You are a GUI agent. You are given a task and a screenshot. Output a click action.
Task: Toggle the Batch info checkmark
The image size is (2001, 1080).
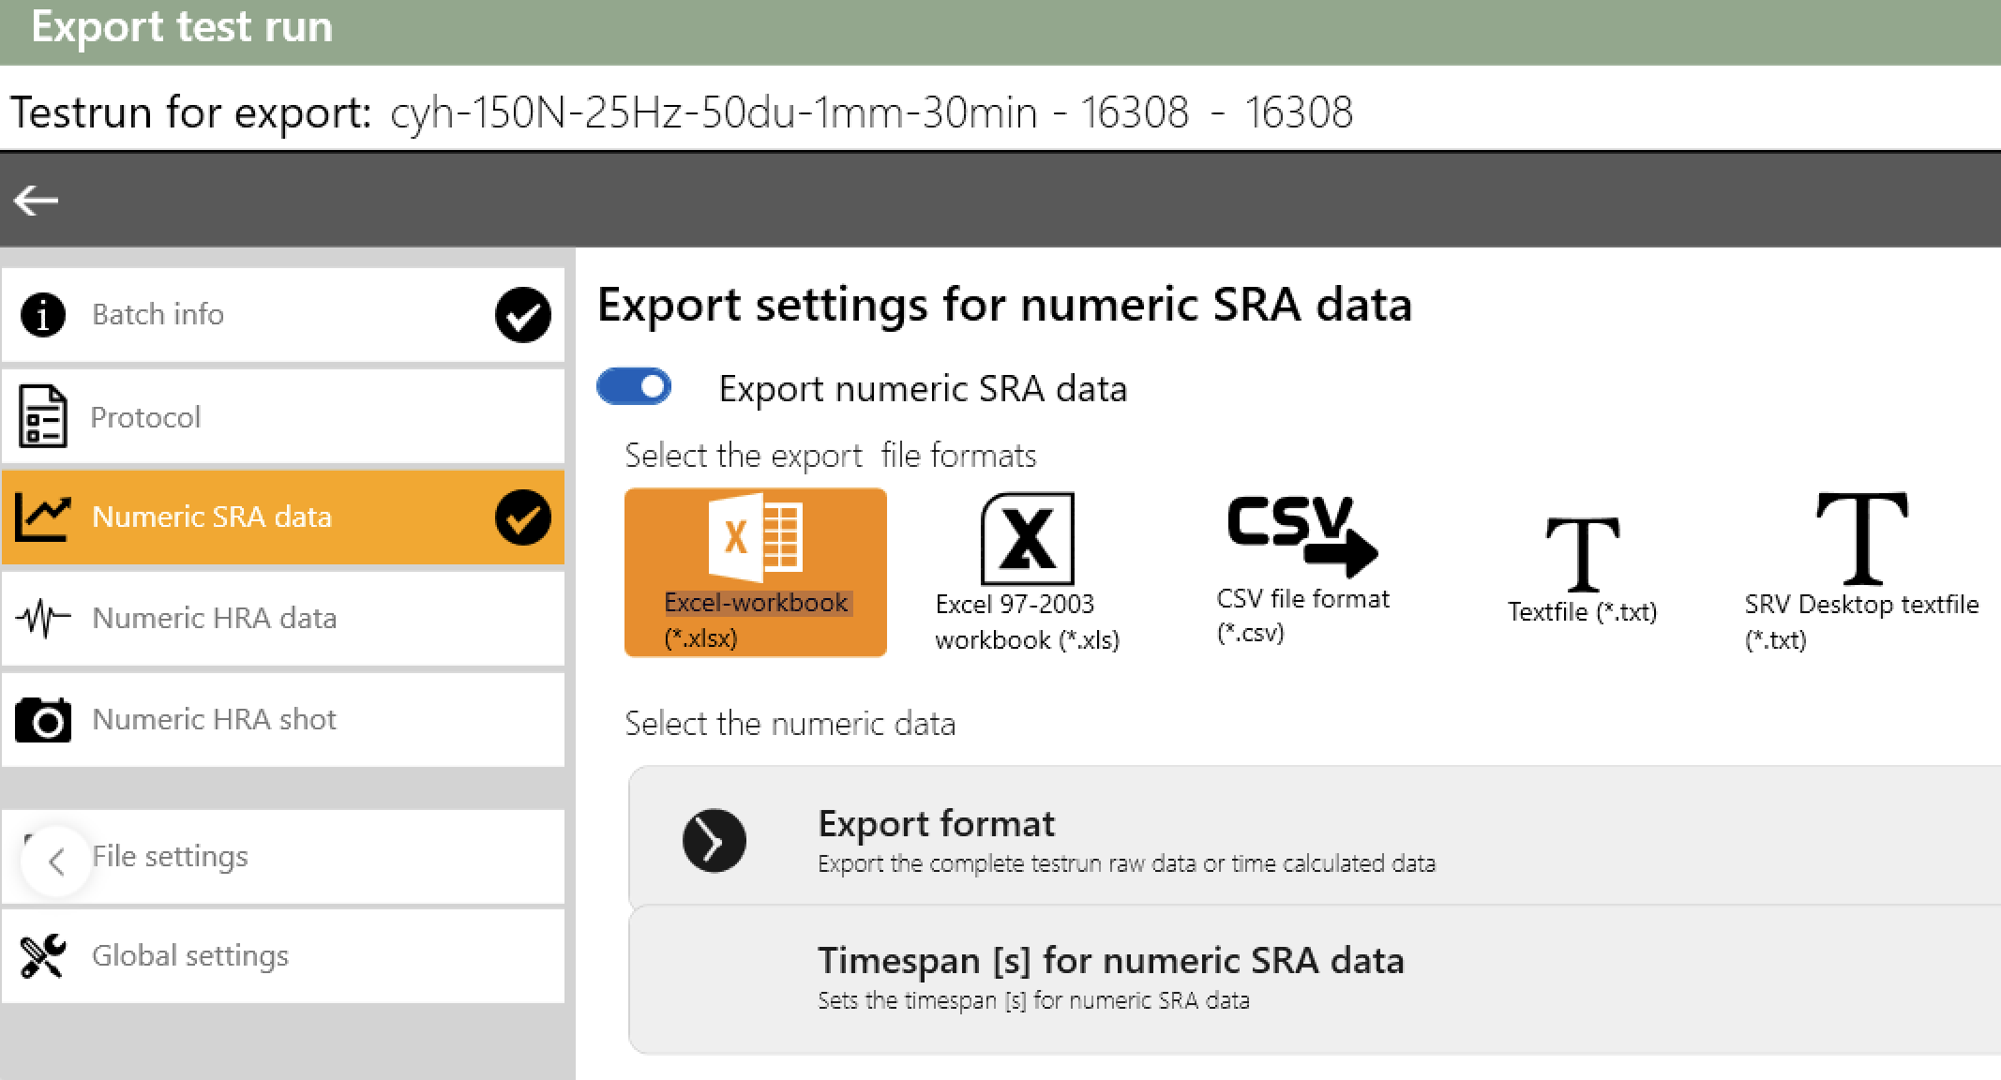tap(522, 314)
